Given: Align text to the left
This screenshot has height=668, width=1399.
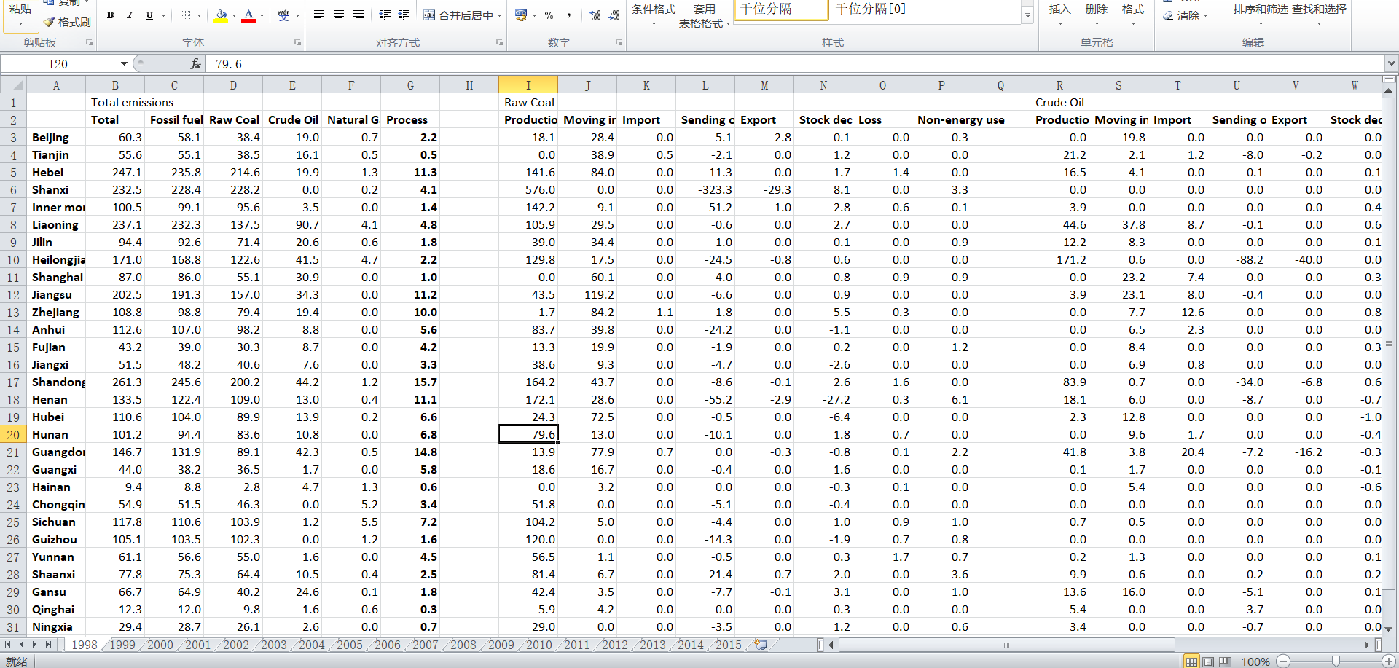Looking at the screenshot, I should pyautogui.click(x=318, y=15).
